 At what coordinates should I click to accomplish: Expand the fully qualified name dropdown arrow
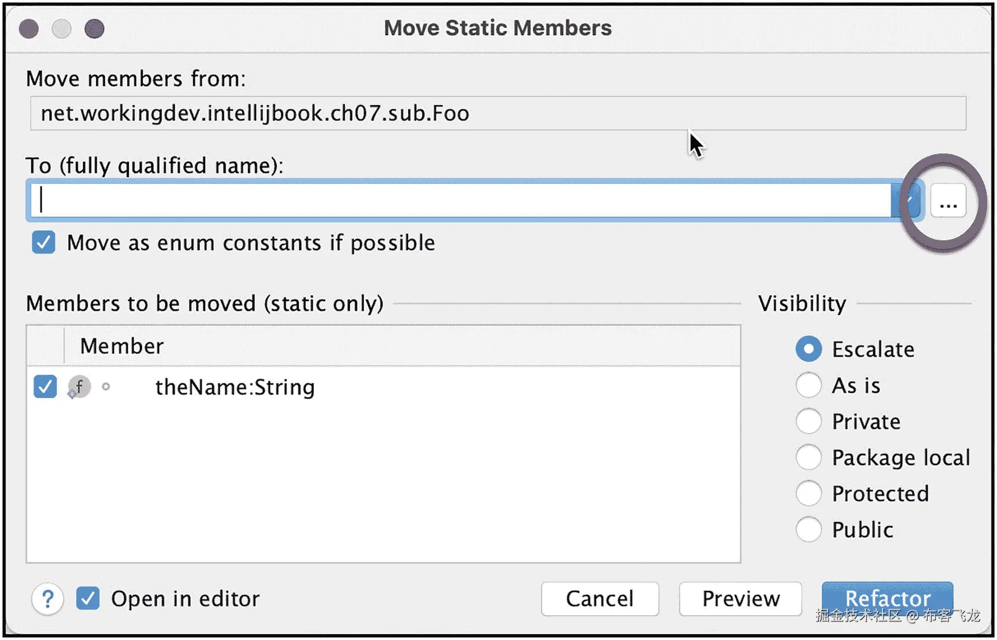point(909,200)
